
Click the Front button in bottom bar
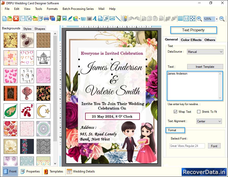(10, 171)
